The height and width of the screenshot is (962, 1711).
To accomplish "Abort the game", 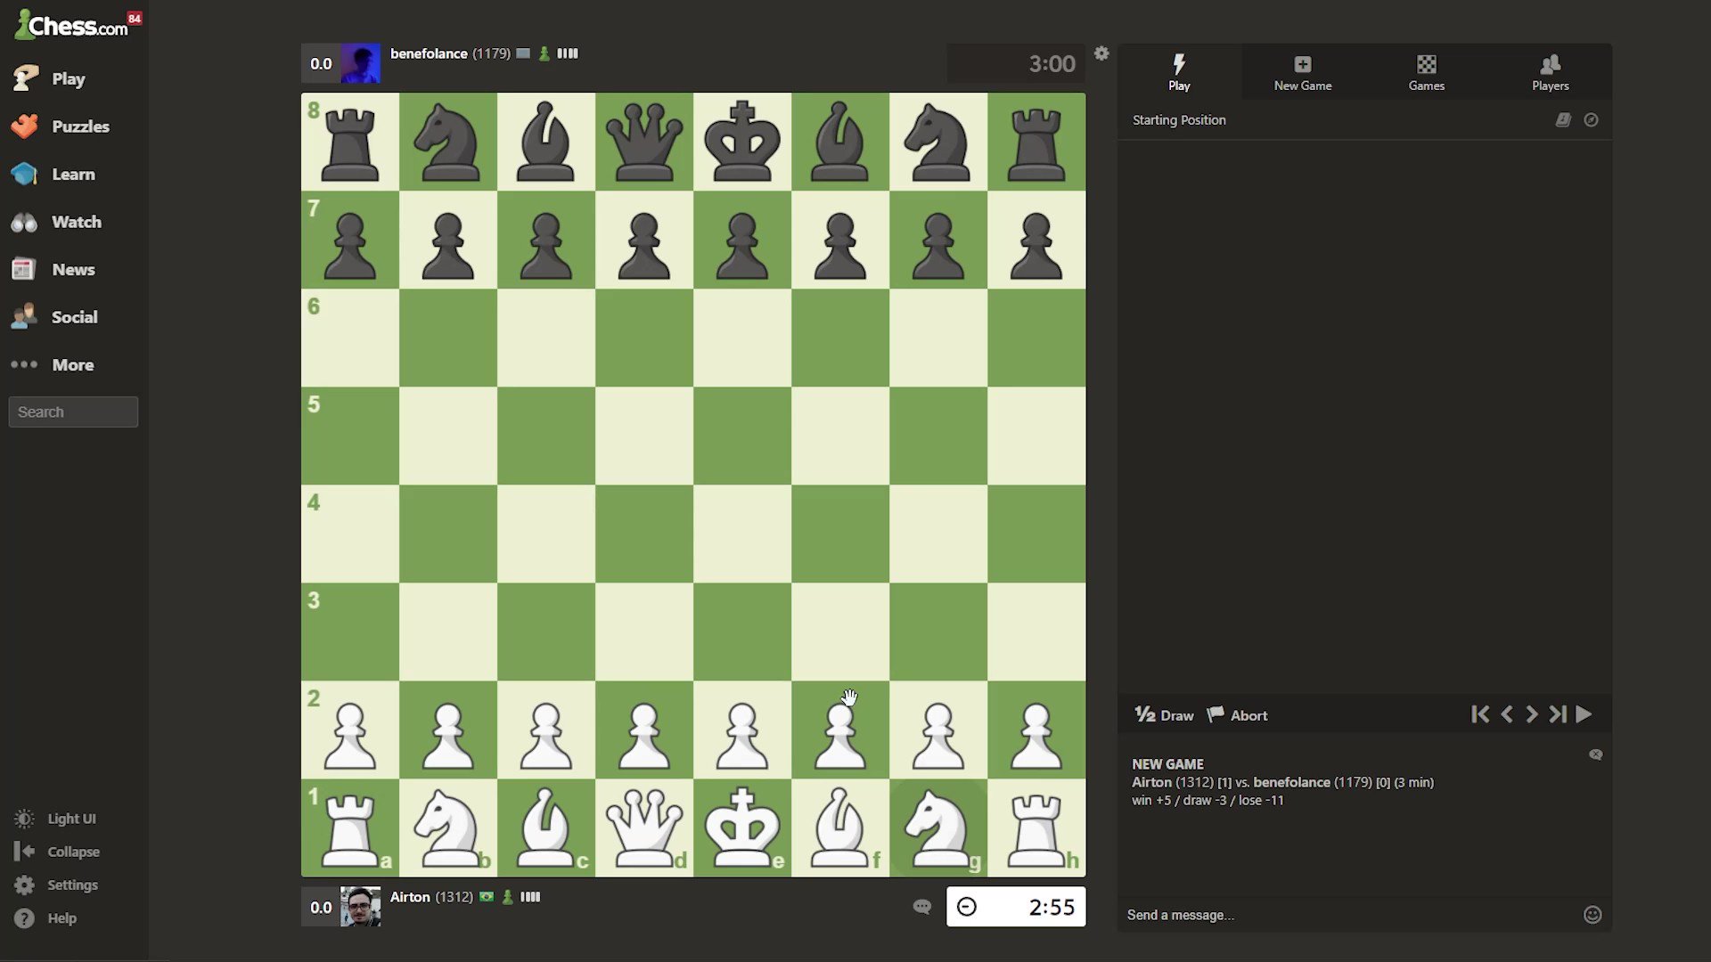I will click(x=1237, y=715).
